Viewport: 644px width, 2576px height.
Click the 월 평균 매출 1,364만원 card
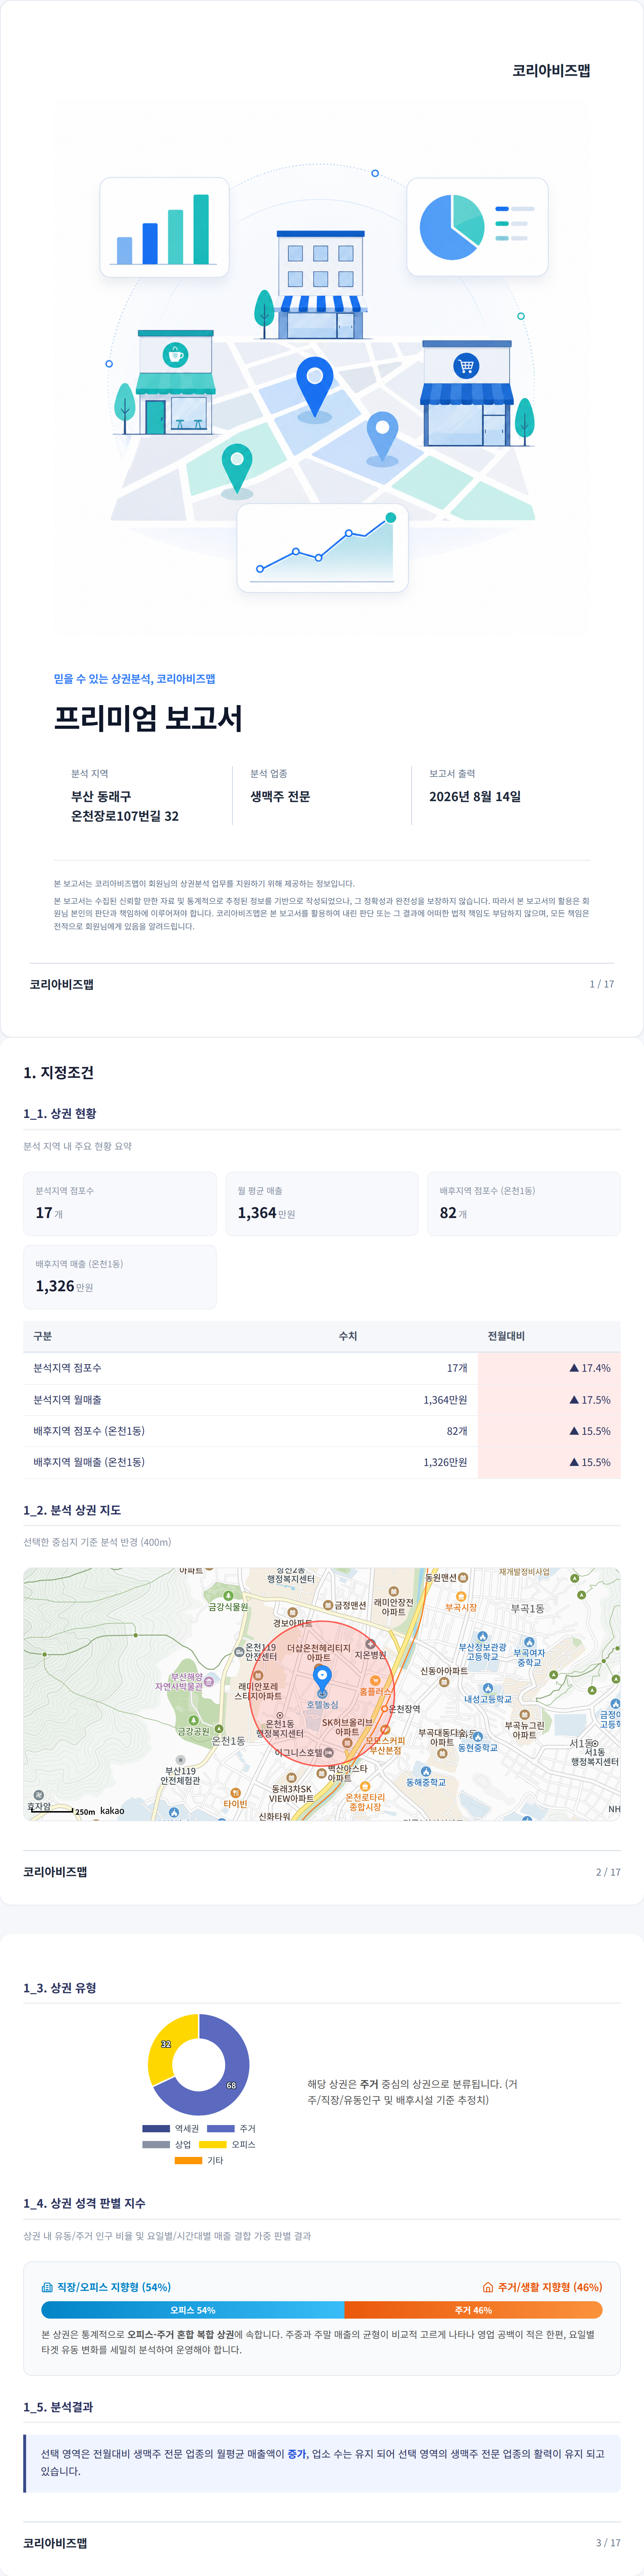point(322,1203)
